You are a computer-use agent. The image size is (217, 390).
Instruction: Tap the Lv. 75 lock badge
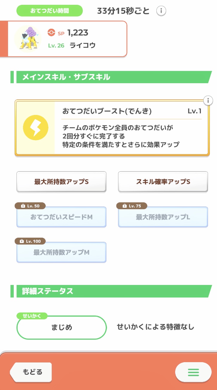132,206
